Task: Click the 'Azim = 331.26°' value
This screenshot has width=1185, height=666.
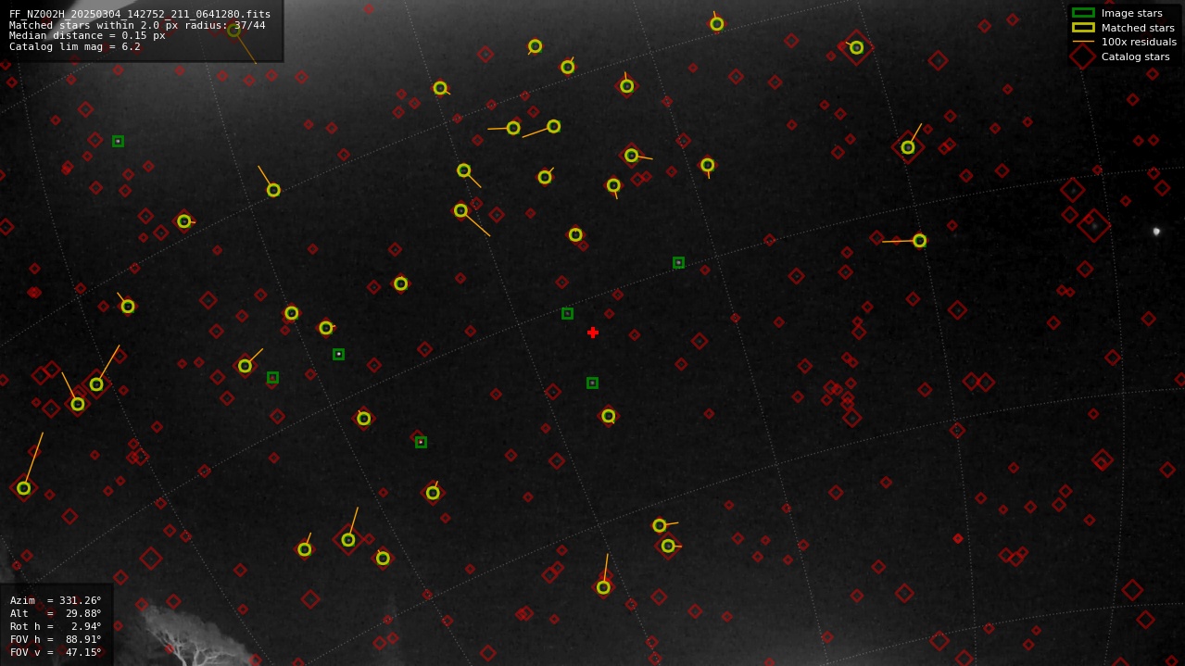Action: pyautogui.click(x=56, y=600)
